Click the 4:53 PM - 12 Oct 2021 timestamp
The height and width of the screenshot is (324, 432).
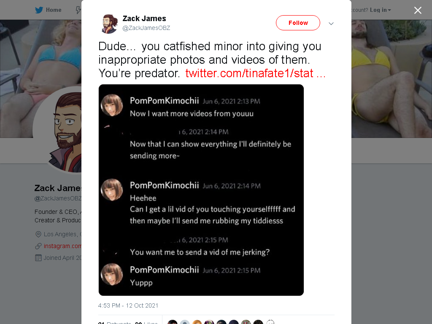pos(128,305)
